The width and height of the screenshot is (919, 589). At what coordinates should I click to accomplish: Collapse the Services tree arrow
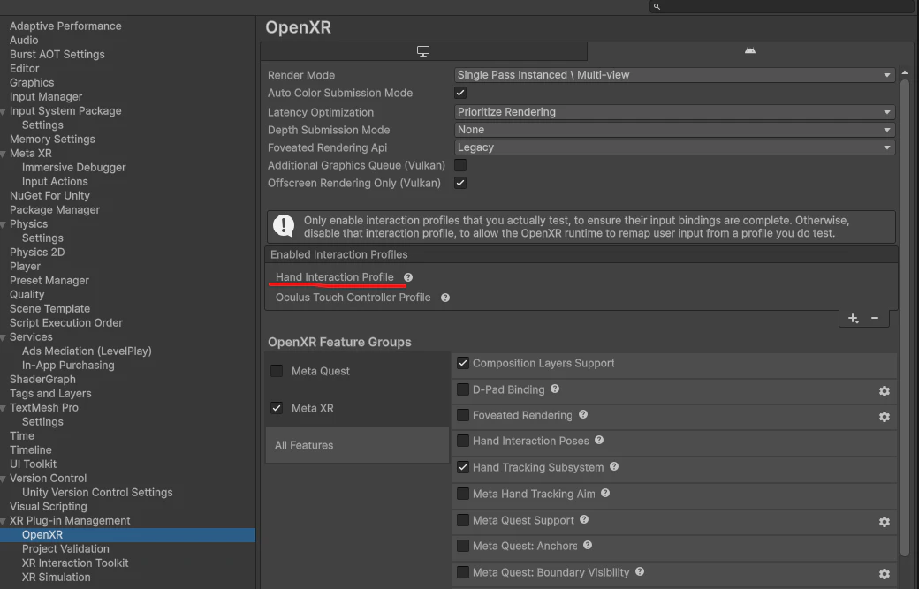point(4,338)
